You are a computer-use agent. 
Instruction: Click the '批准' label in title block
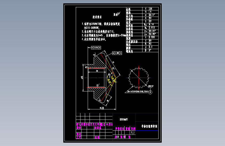pyautogui.click(x=97, y=137)
